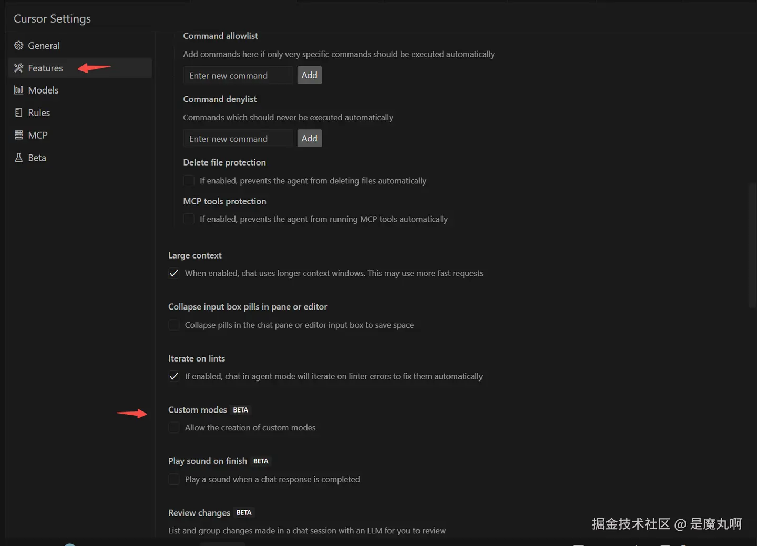Image resolution: width=757 pixels, height=546 pixels.
Task: Go to the Rules section
Action: [80, 112]
